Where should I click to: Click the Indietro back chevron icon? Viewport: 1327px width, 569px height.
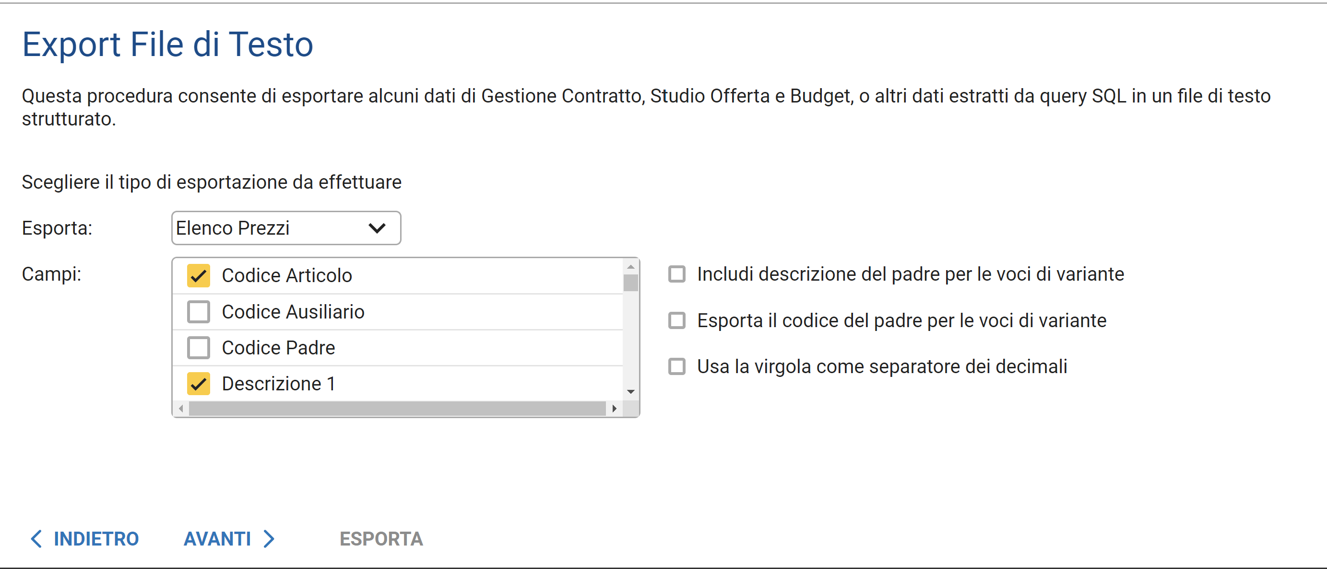coord(36,539)
